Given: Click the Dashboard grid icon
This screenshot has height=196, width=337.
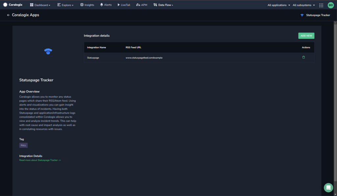Looking at the screenshot, I should tap(32, 5).
